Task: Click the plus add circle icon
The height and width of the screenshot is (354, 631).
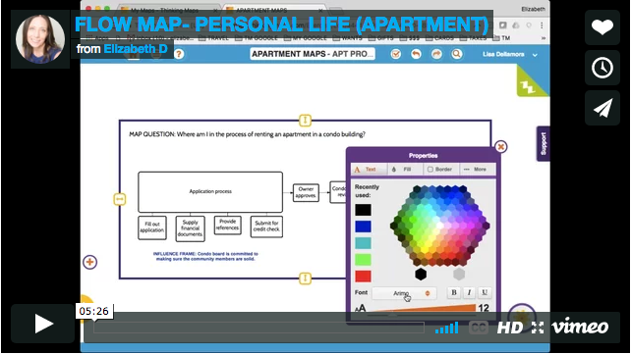Action: tap(89, 262)
